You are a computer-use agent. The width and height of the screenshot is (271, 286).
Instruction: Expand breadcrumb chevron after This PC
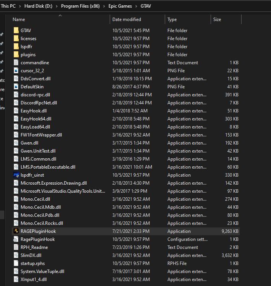click(x=20, y=6)
